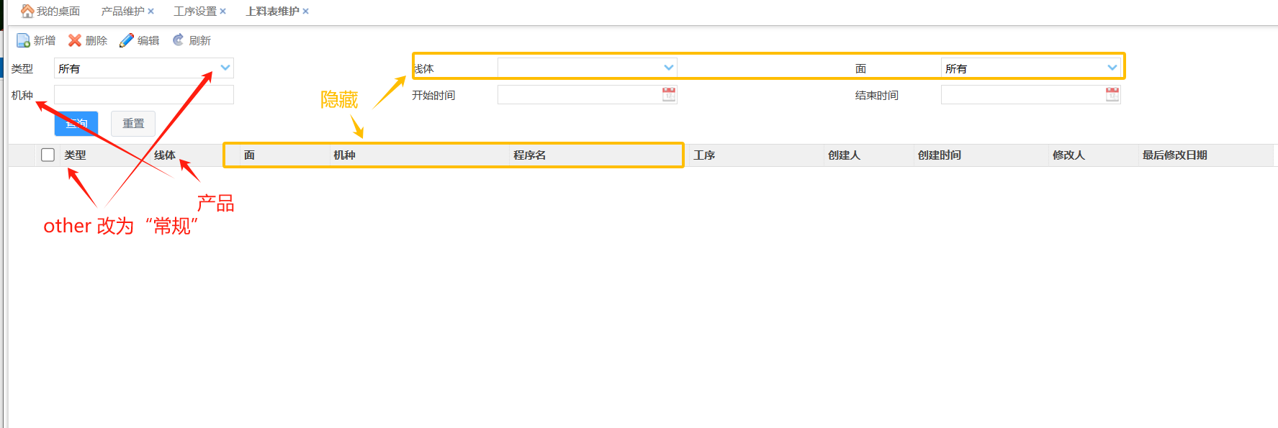The width and height of the screenshot is (1278, 428).
Task: Expand the 线体 dropdown
Action: 668,68
